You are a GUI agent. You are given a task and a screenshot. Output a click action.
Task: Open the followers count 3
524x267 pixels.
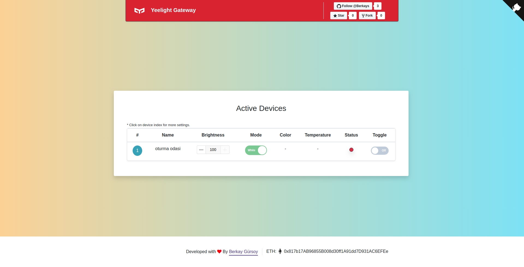point(378,6)
